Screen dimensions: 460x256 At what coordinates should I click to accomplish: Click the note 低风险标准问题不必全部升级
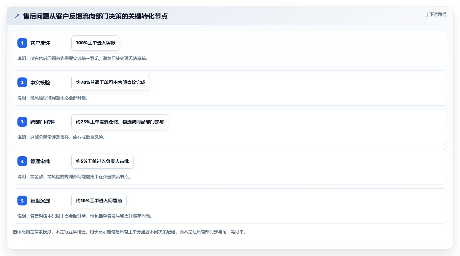tap(53, 98)
